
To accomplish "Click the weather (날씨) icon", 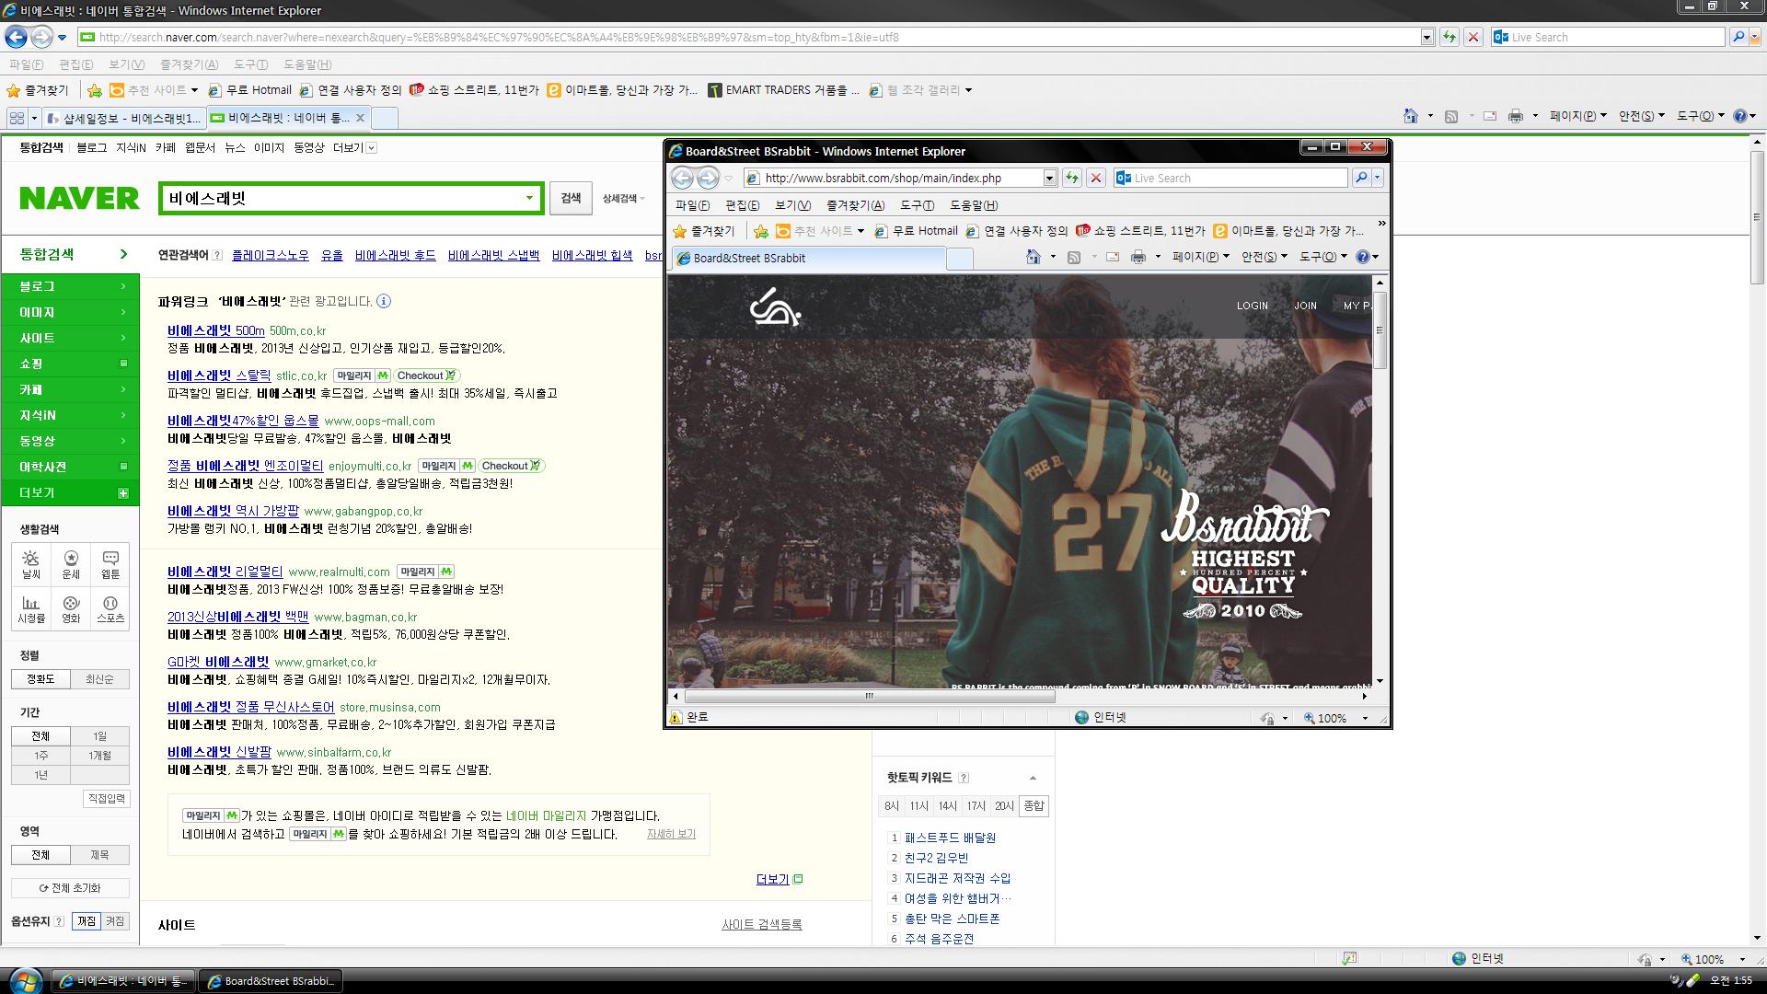I will coord(31,564).
